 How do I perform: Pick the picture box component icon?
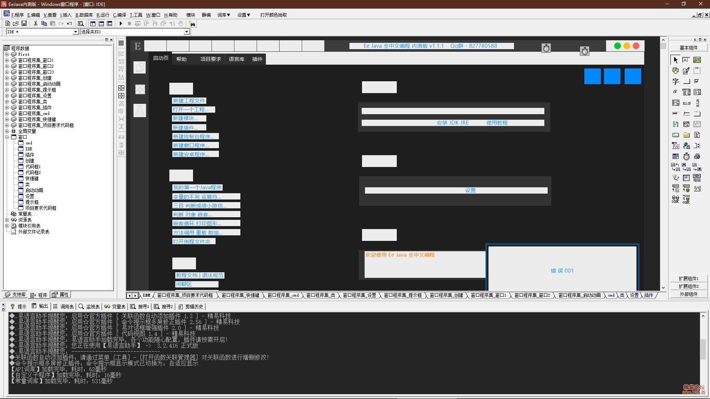pyautogui.click(x=697, y=60)
